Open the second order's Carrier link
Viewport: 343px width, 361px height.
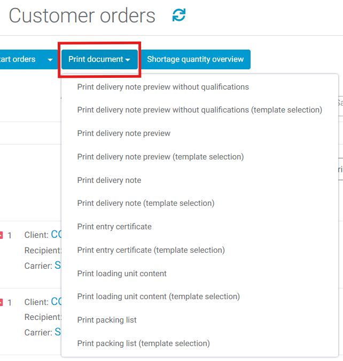click(58, 332)
